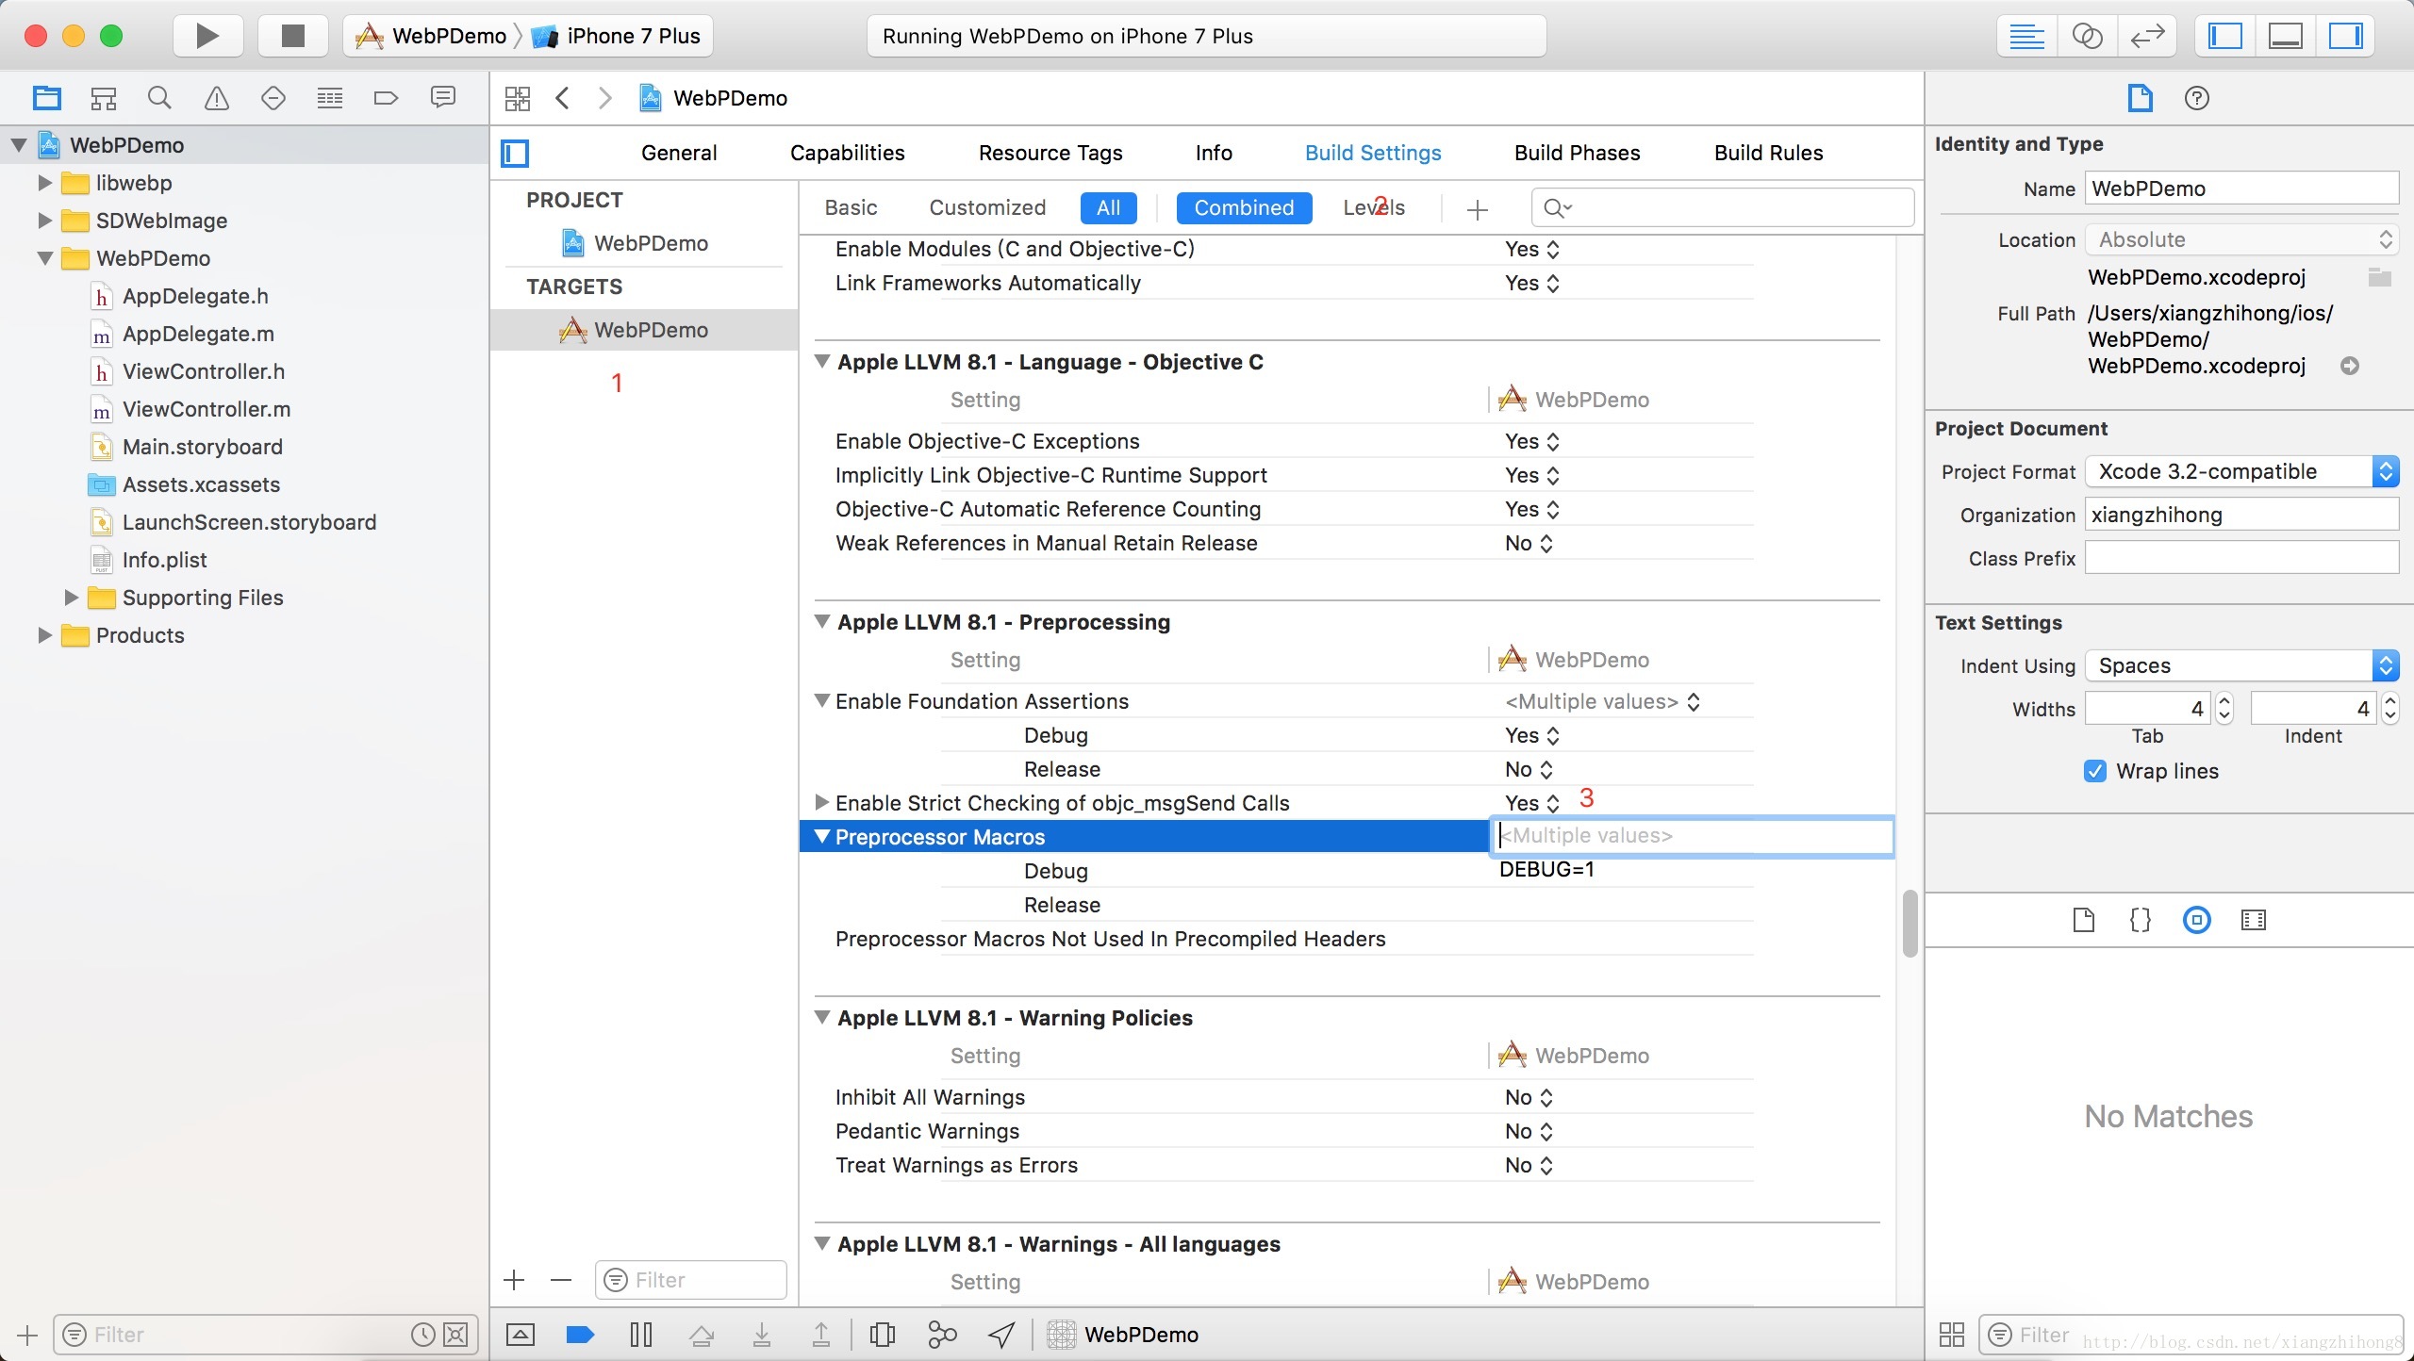Open the Test navigator diamond icon
The width and height of the screenshot is (2414, 1361).
tap(273, 97)
